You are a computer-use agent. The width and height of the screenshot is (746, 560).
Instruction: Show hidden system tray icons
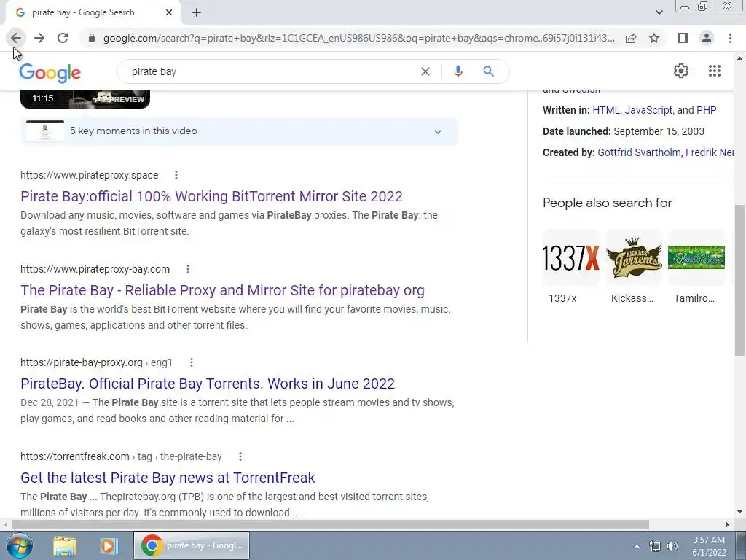point(637,546)
